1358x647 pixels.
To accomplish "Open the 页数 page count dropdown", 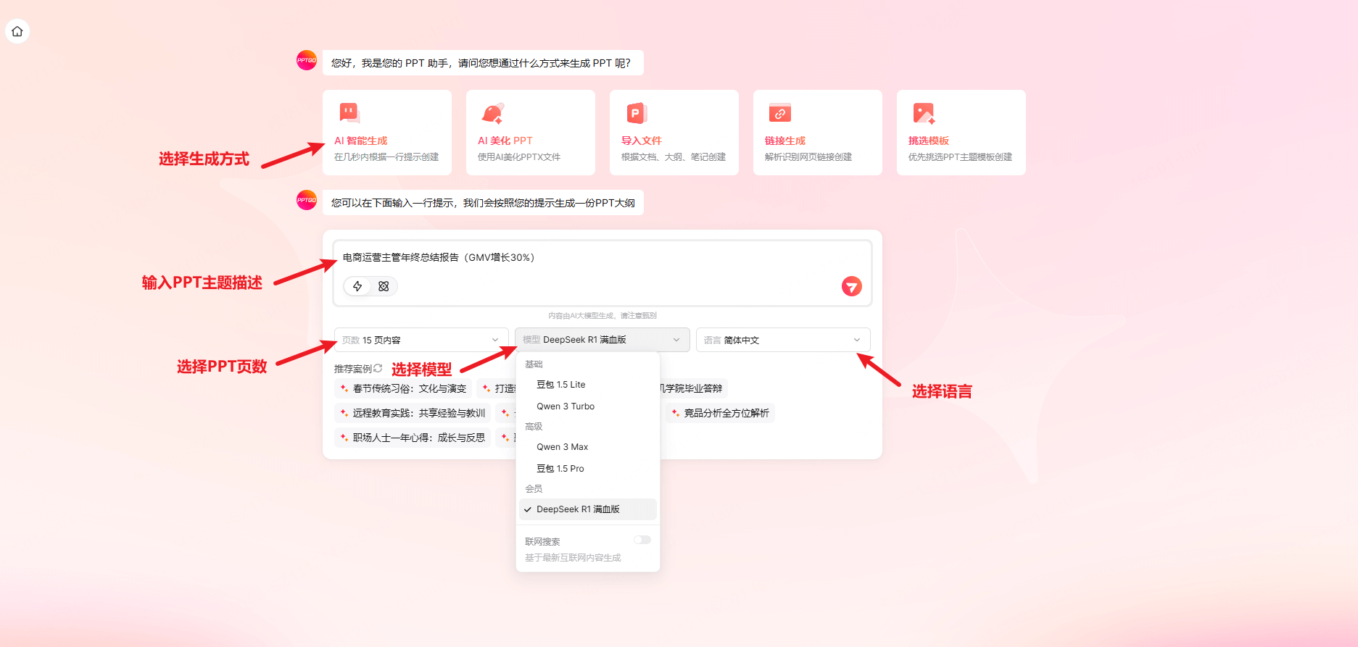I will tap(421, 340).
